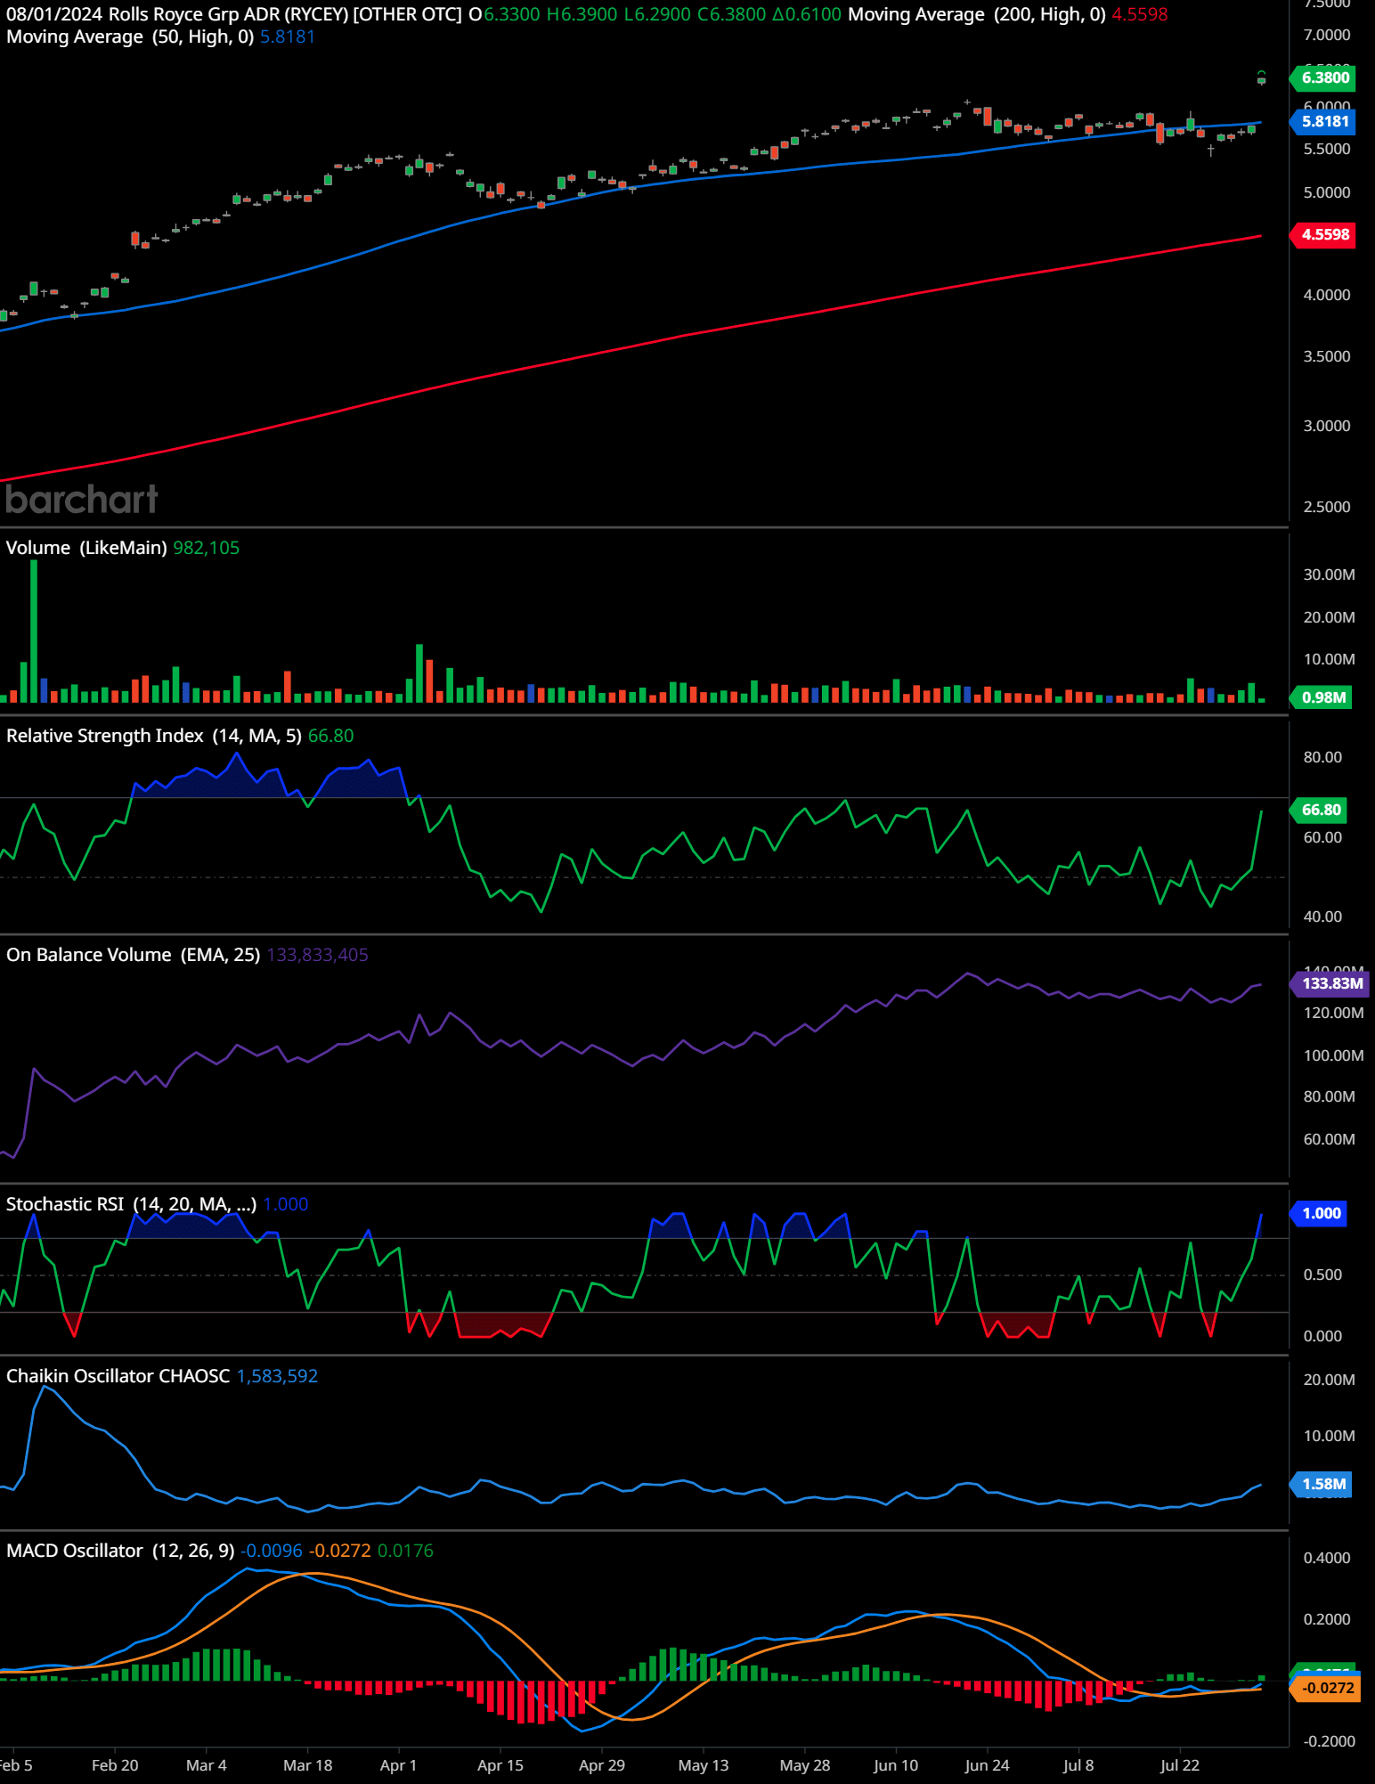1375x1784 pixels.
Task: Click the 3.5000 price axis label
Action: (1326, 356)
